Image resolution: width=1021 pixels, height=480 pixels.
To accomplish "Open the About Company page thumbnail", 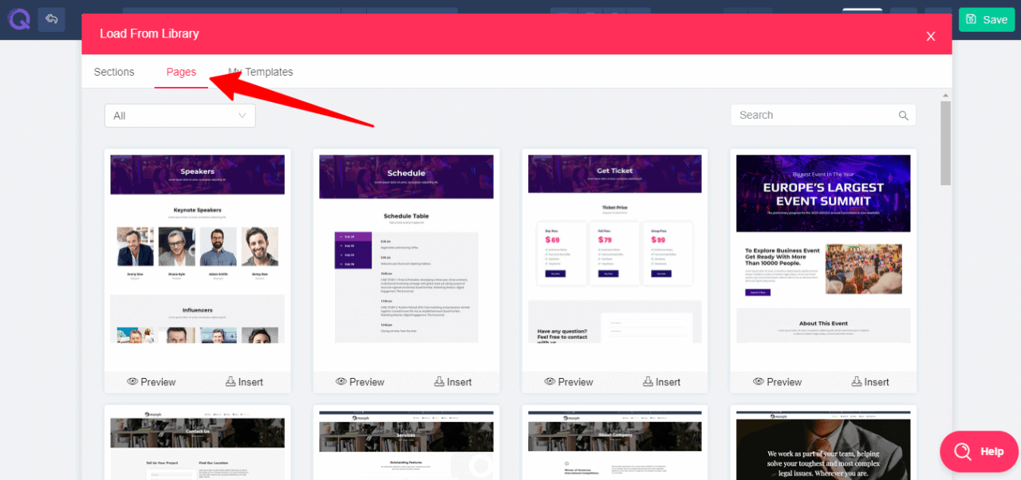I will 615,445.
